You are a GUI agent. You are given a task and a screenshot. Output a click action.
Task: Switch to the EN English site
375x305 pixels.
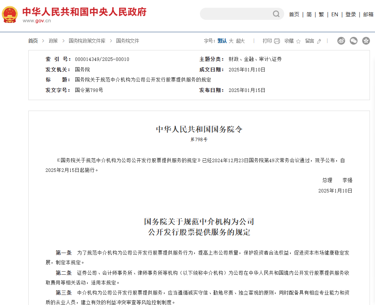point(335,15)
